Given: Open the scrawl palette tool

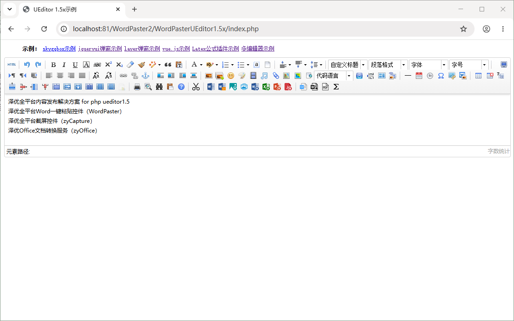Looking at the screenshot, I should (242, 76).
